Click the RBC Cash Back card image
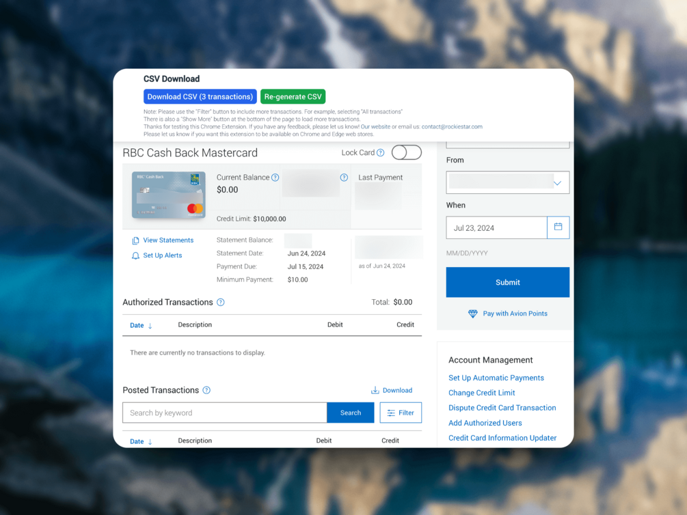 [x=169, y=195]
